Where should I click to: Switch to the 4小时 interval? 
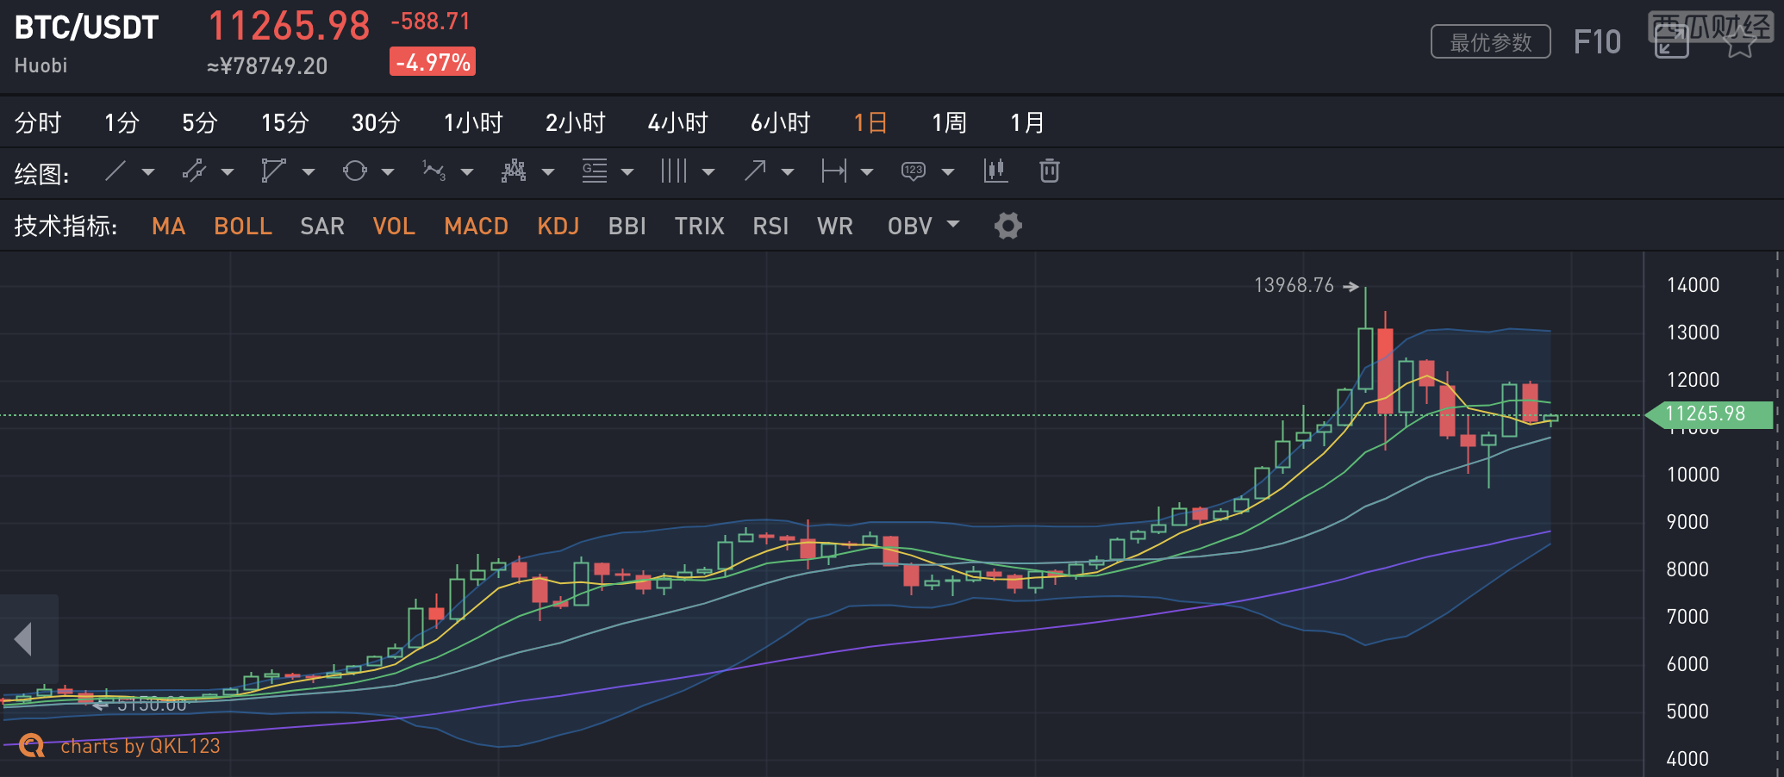(678, 122)
